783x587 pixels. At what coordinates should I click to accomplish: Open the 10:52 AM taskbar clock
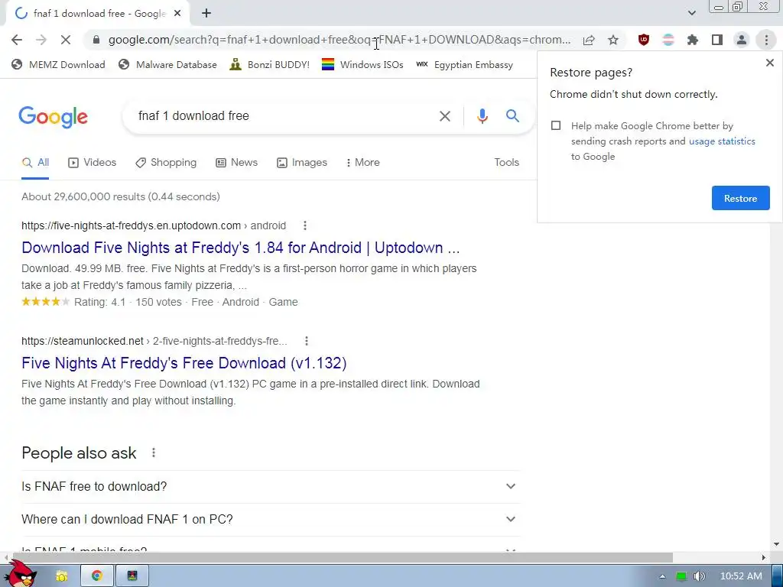740,576
